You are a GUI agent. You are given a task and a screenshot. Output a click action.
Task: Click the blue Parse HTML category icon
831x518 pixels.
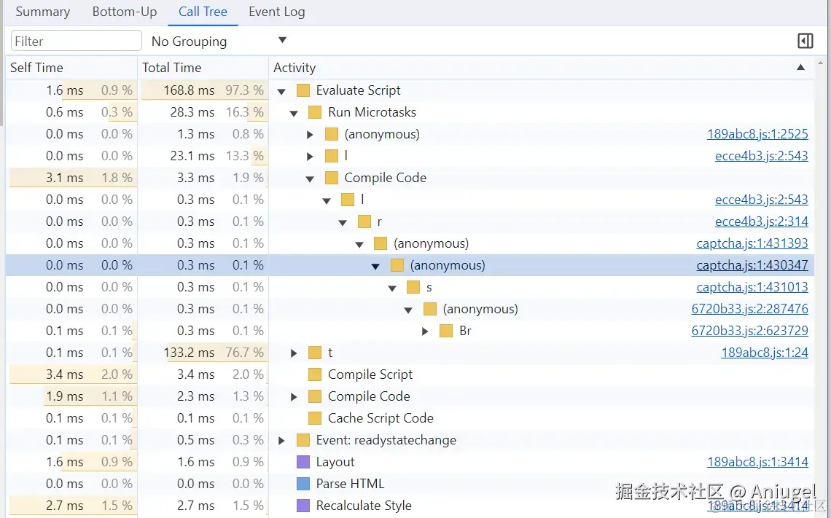click(303, 484)
